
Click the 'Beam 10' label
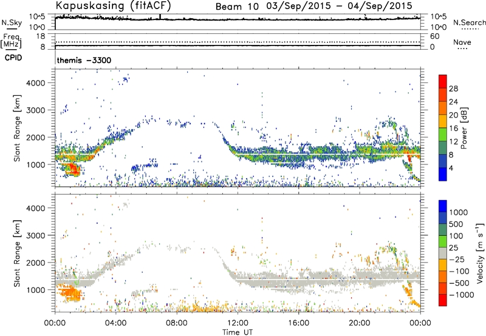click(237, 7)
